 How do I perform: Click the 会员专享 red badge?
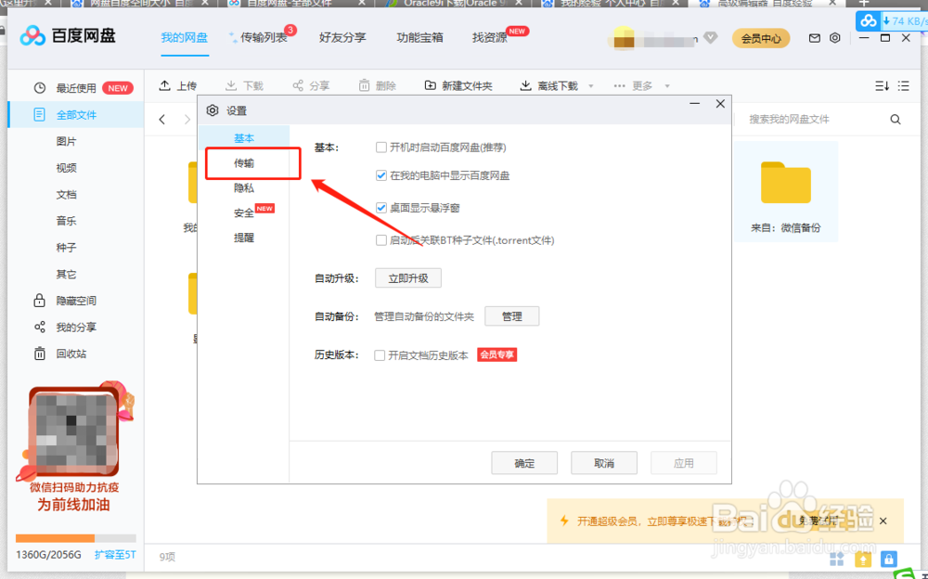[x=497, y=354]
